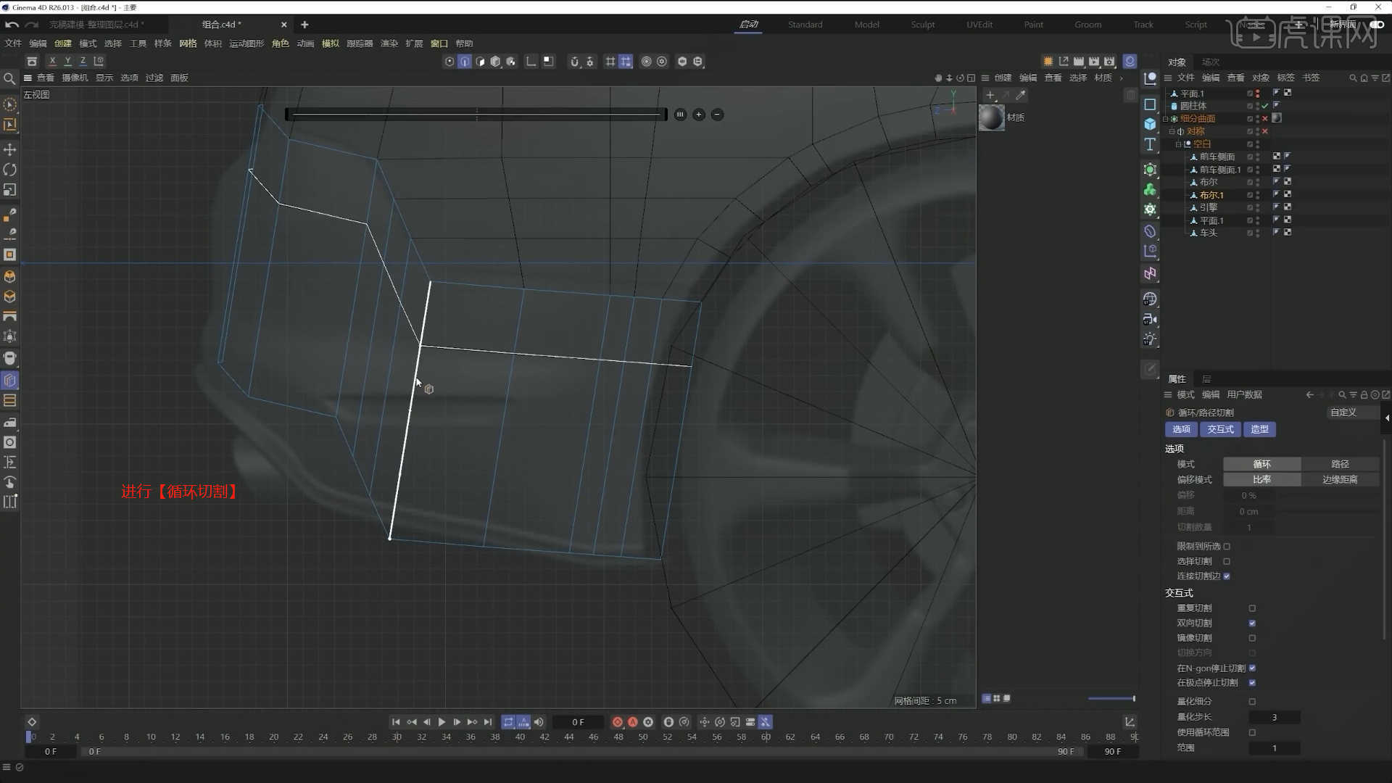This screenshot has height=783, width=1392.
Task: Uncheck 在N-gon停止切割 checkbox
Action: [1252, 668]
